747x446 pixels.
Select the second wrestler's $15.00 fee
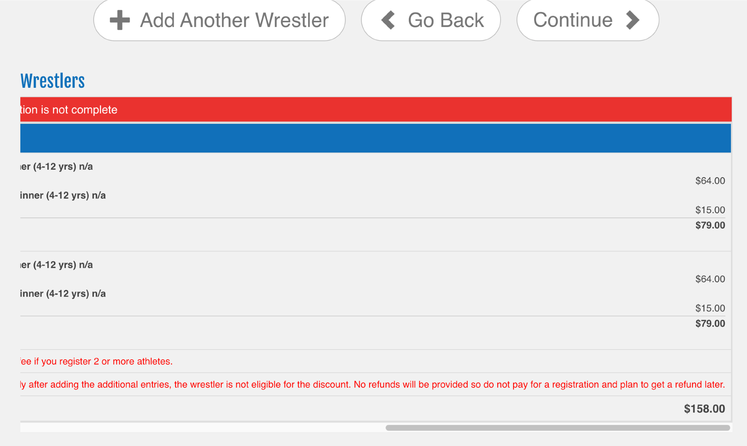click(x=710, y=308)
